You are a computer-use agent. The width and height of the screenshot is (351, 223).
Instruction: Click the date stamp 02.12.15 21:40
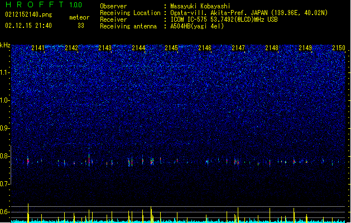28,26
